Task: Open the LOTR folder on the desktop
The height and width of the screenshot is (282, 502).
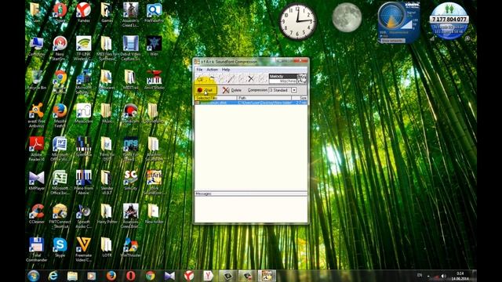Action: coord(107,248)
